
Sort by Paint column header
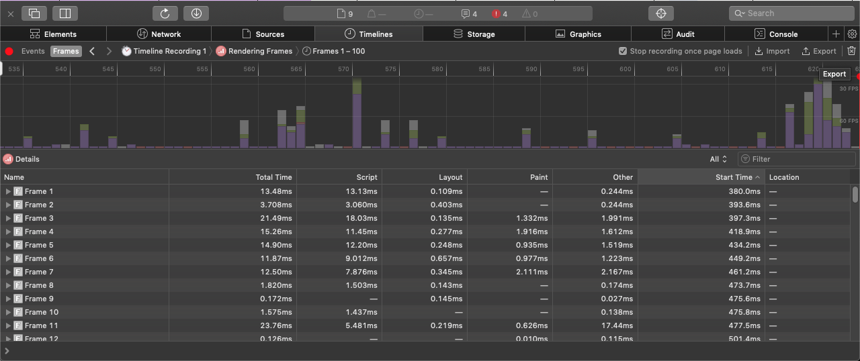click(x=510, y=177)
